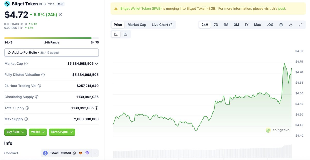
Task: Open the contract three-dots menu
Action: [x=95, y=153]
